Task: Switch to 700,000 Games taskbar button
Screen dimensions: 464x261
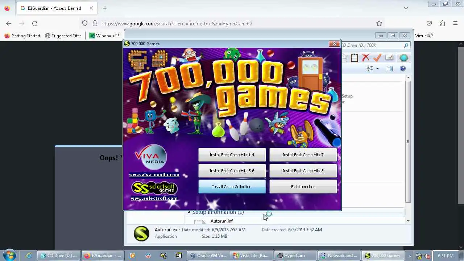Action: 382,256
